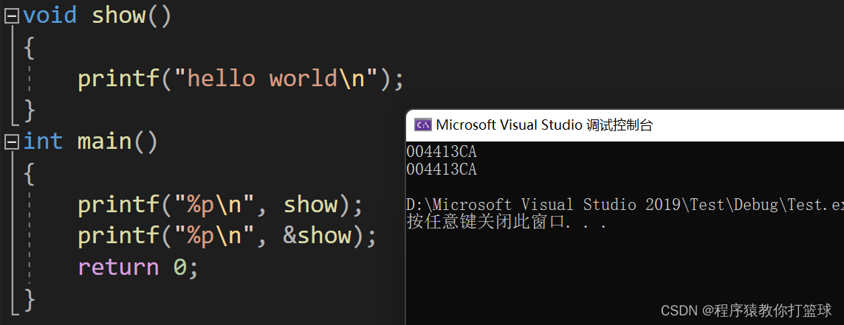Click the 'return 0;' statement
844x325 pixels.
138,267
